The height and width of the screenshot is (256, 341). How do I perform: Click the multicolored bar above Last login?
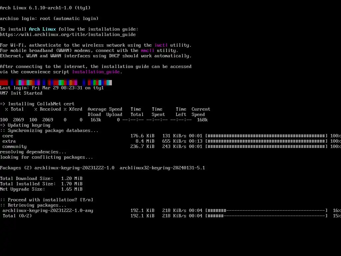pos(56,83)
